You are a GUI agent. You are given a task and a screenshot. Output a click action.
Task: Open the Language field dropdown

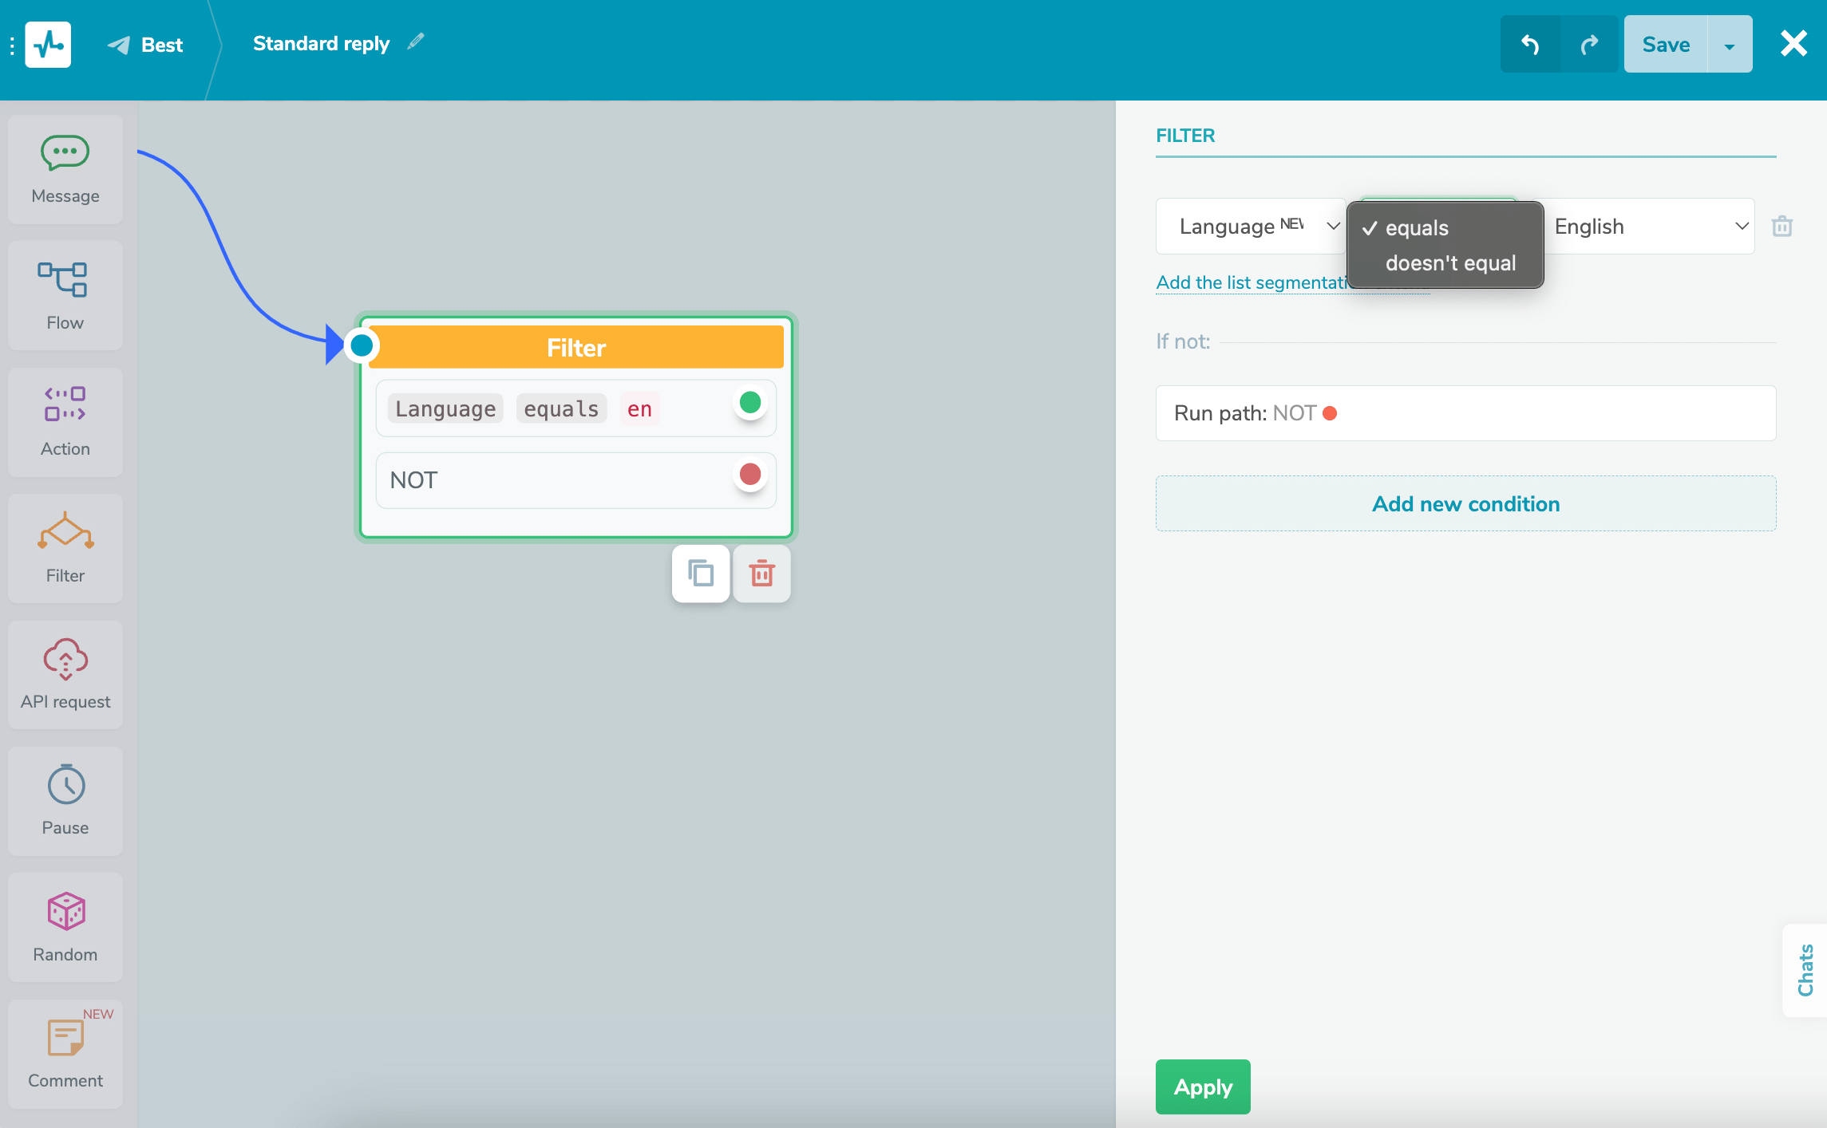point(1250,227)
